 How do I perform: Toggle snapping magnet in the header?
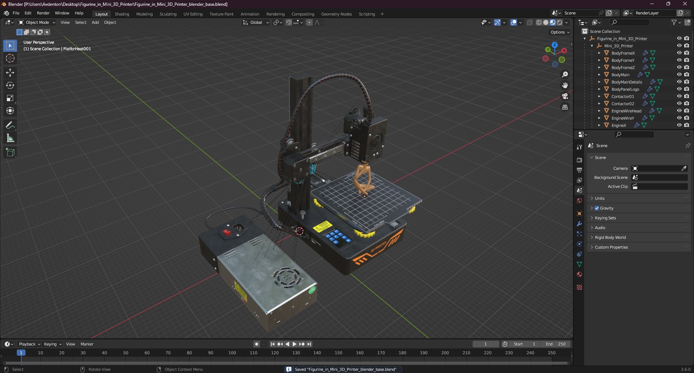pos(288,22)
